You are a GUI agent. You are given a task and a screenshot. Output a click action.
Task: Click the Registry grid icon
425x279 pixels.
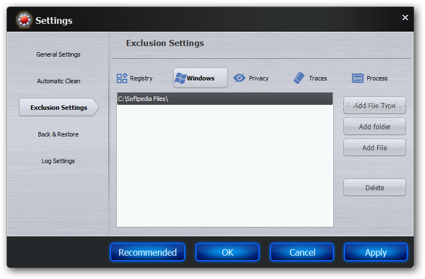(122, 78)
